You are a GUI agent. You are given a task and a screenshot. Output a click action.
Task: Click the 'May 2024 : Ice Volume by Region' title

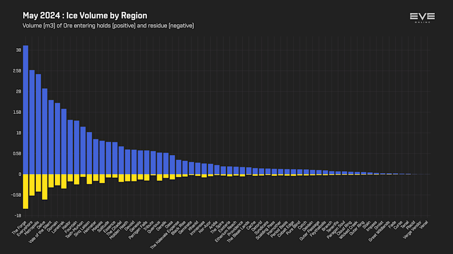coord(85,16)
